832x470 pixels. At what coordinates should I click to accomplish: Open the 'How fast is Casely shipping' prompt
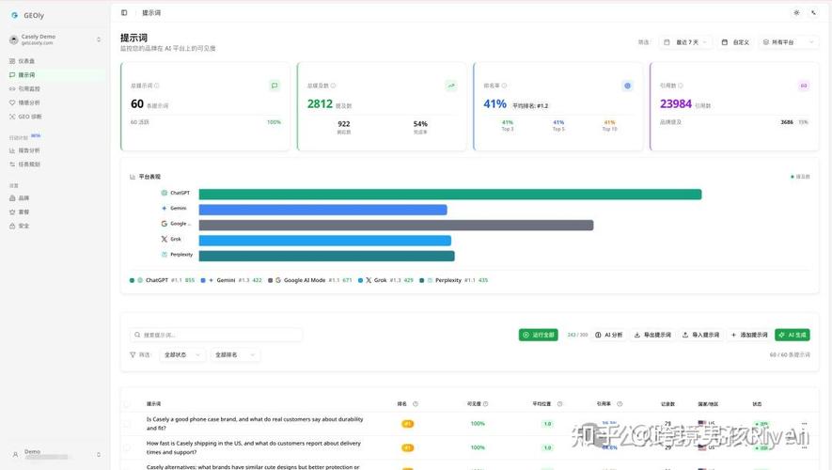click(x=254, y=447)
